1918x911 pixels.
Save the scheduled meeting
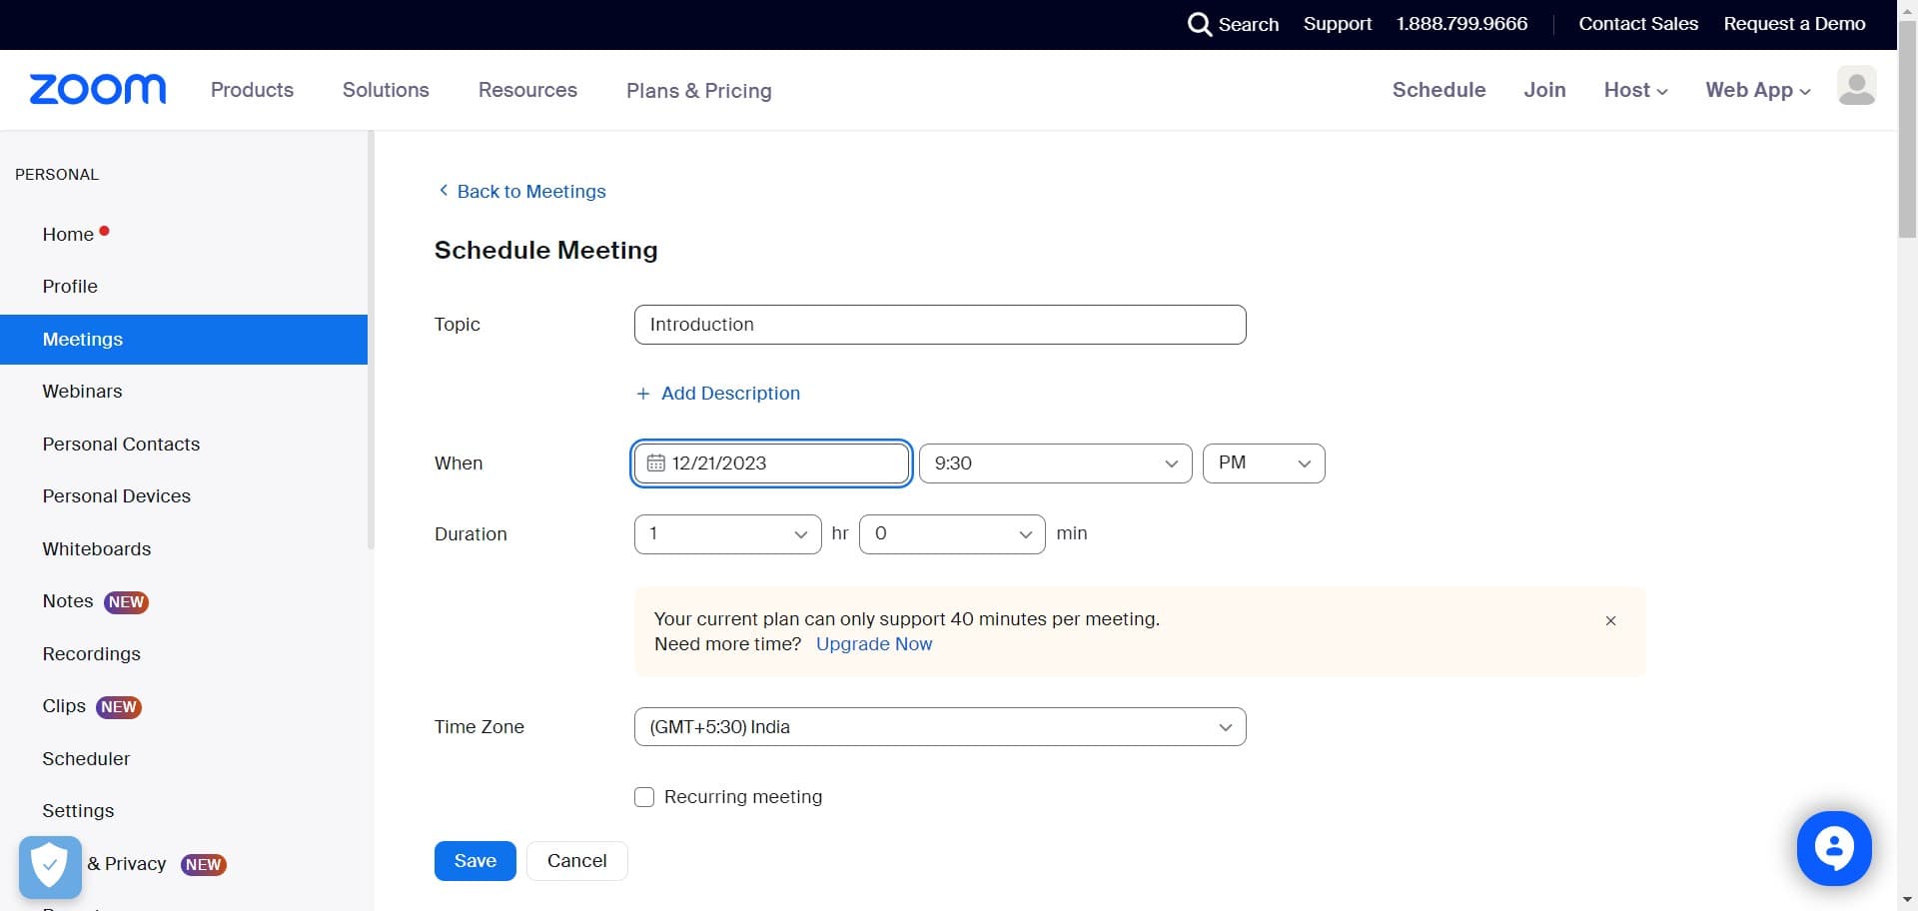(475, 860)
